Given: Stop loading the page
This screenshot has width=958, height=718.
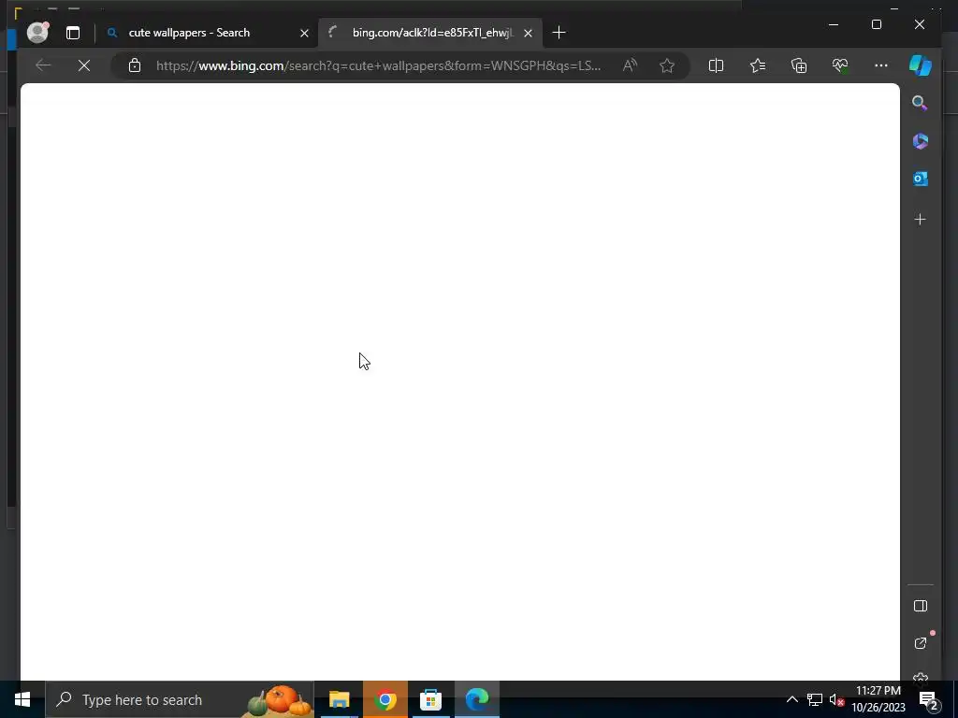Looking at the screenshot, I should (x=84, y=65).
